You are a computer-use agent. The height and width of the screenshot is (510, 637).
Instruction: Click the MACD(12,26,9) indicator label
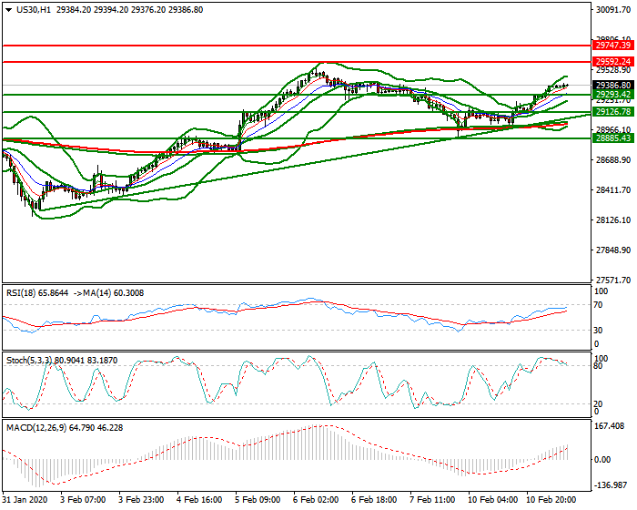pyautogui.click(x=35, y=427)
